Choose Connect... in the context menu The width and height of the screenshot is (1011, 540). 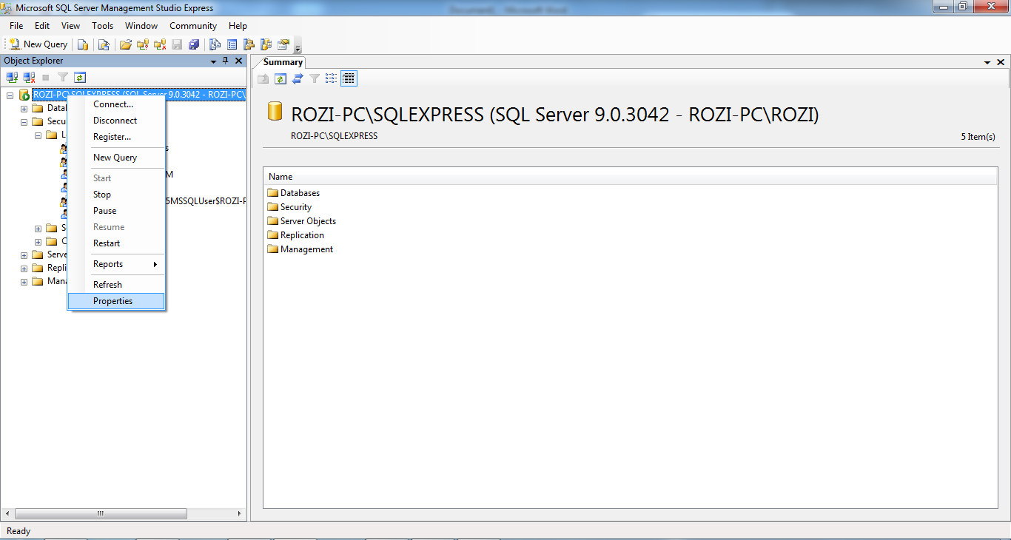click(x=115, y=104)
